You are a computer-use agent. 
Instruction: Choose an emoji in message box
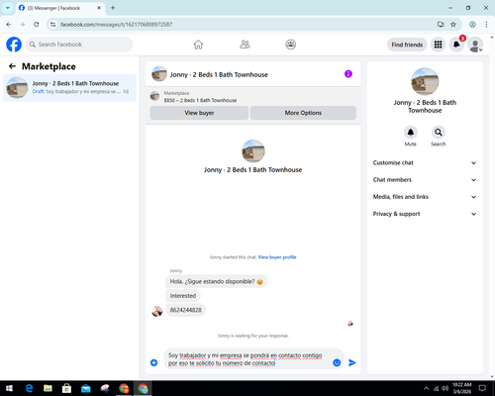click(x=337, y=362)
